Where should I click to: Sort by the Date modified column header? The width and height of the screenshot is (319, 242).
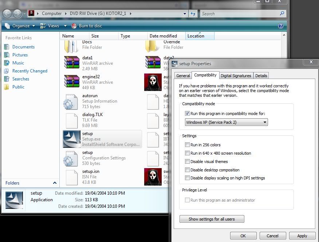[166, 36]
